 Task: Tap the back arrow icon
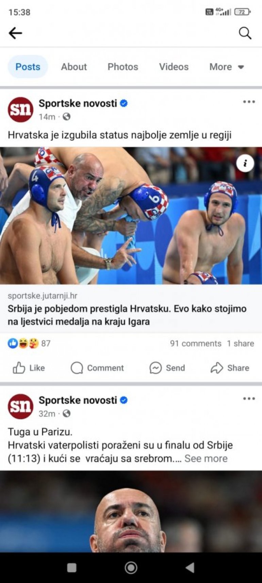coord(15,33)
